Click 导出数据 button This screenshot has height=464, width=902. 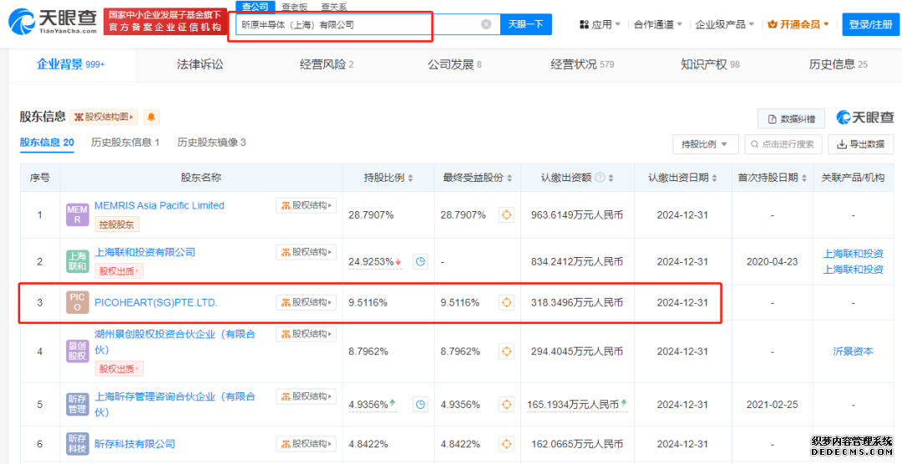pos(860,144)
